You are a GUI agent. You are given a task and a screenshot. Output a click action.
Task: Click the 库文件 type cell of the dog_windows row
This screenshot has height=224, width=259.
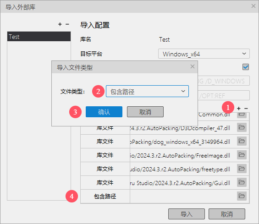[105, 141]
